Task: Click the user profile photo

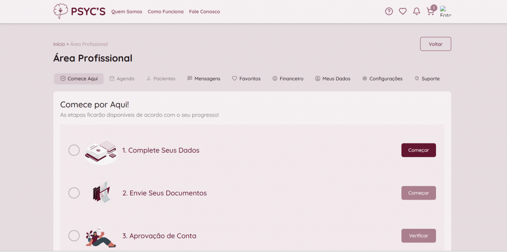Action: [445, 11]
